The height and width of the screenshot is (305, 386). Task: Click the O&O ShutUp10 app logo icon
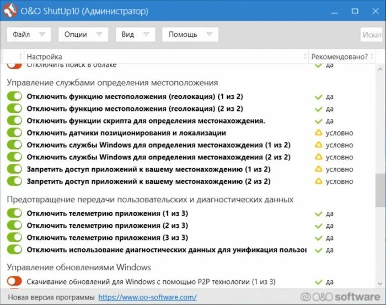[x=10, y=10]
